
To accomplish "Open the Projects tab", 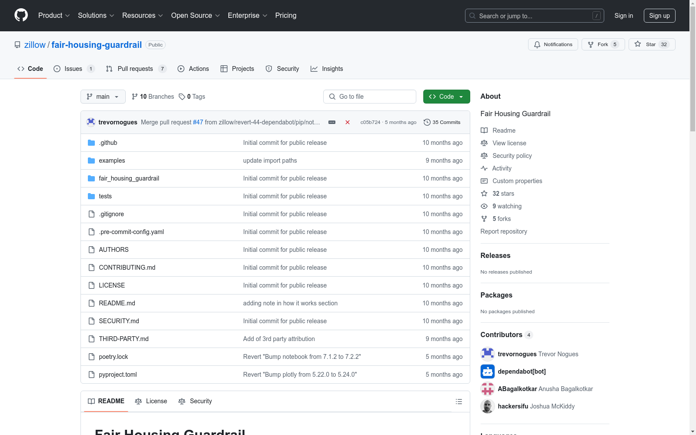I will (x=238, y=69).
